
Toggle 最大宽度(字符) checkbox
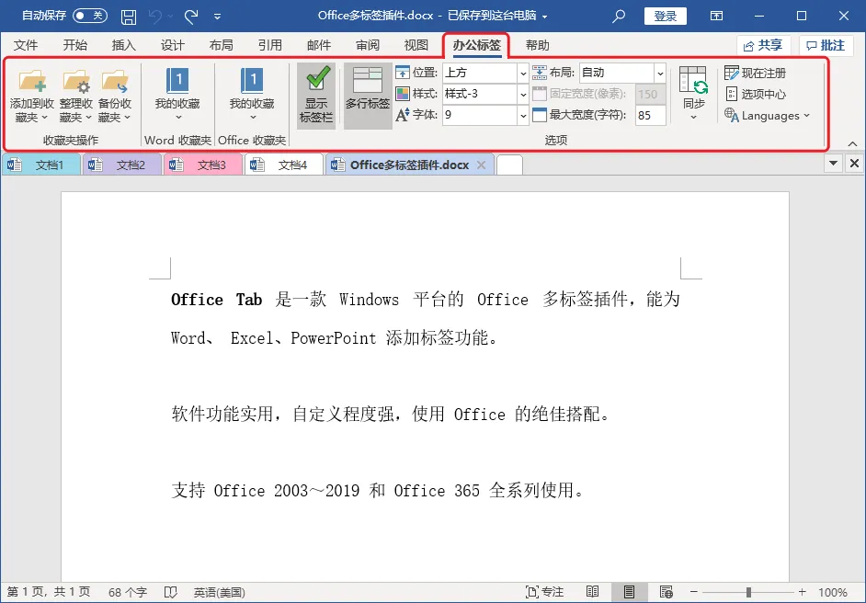click(x=540, y=115)
